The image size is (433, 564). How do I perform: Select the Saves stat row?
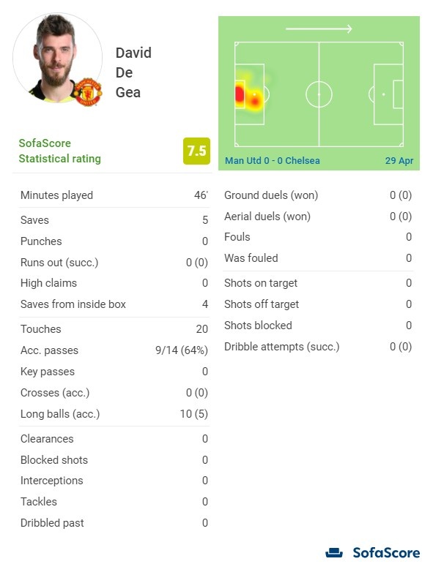coord(114,219)
